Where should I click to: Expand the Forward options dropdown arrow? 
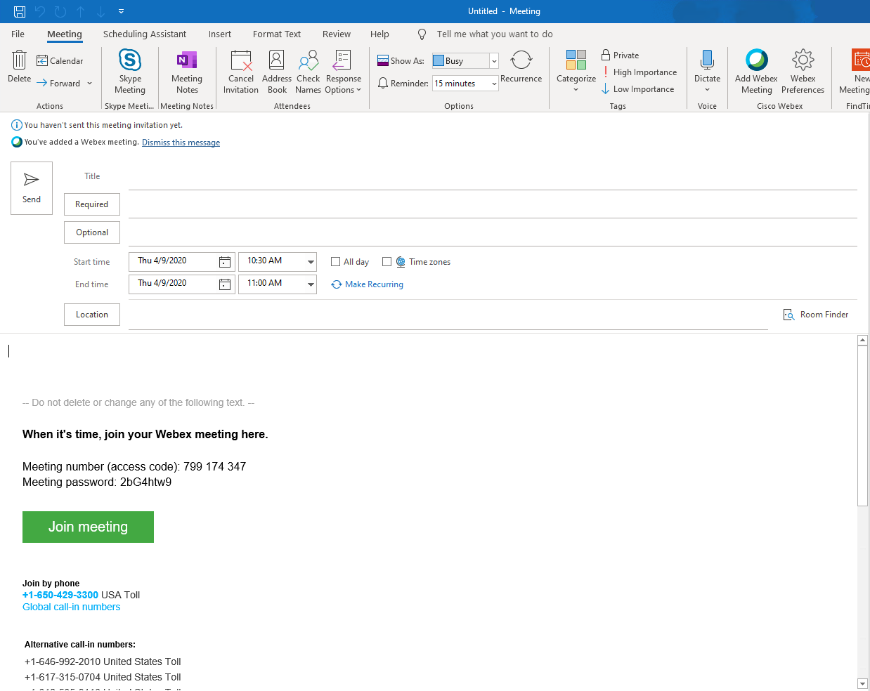pos(90,84)
